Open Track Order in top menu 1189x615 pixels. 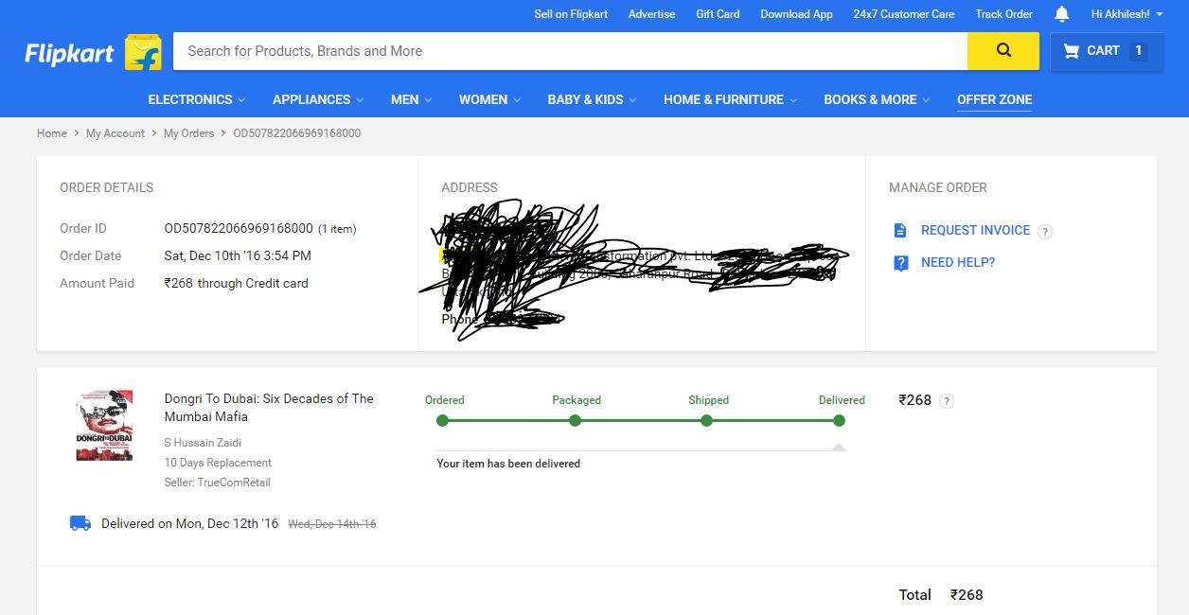coord(1003,14)
